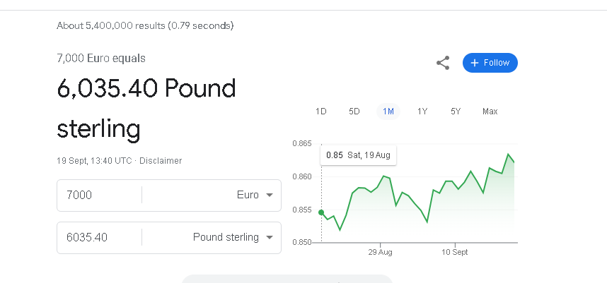Click the plus icon in Follow button
Screen dimensions: 607x283
pos(475,63)
